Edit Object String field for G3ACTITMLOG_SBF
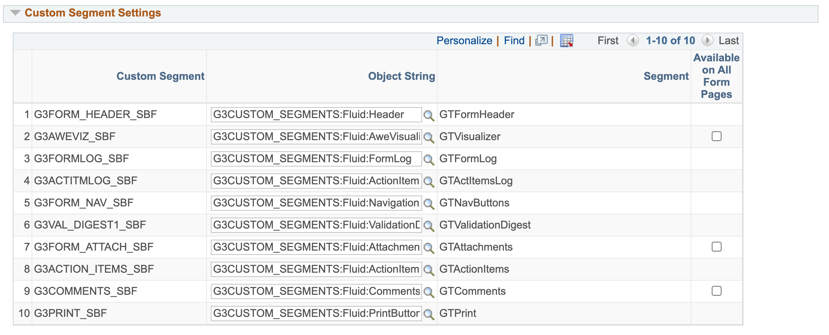The image size is (829, 335). (316, 181)
